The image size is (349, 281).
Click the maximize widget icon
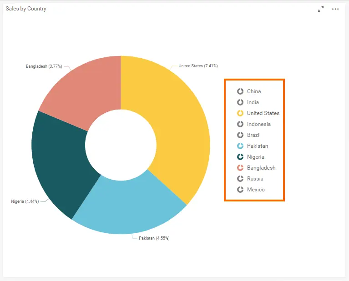coord(321,9)
